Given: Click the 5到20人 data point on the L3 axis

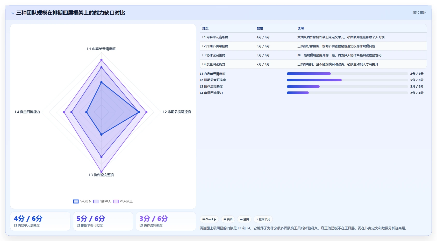Looking at the screenshot, I should (101, 157).
